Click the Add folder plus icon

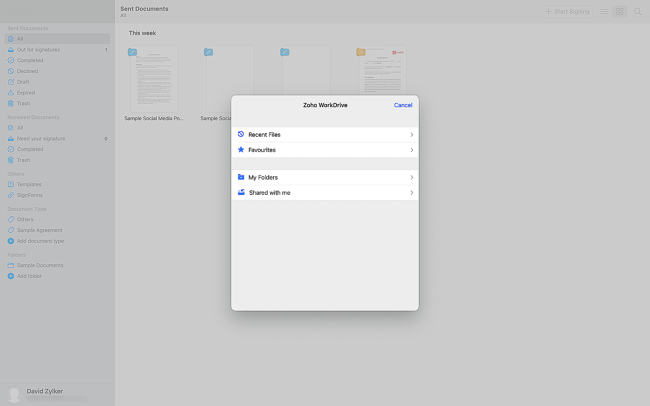pos(11,276)
